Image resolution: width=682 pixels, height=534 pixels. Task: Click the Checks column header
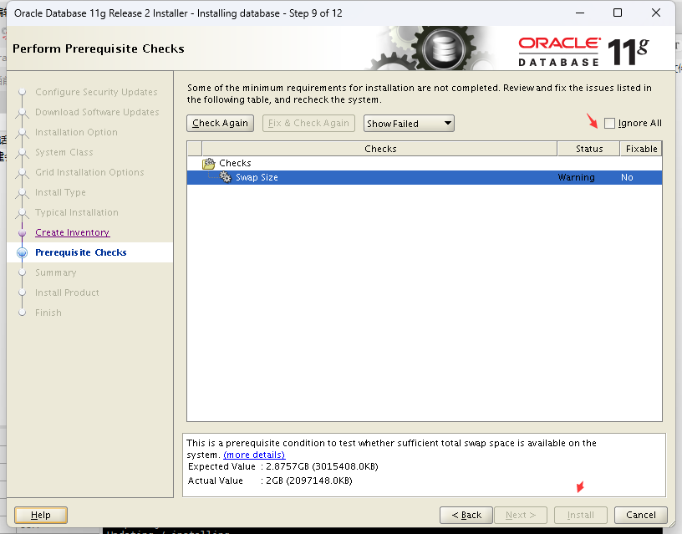point(379,149)
